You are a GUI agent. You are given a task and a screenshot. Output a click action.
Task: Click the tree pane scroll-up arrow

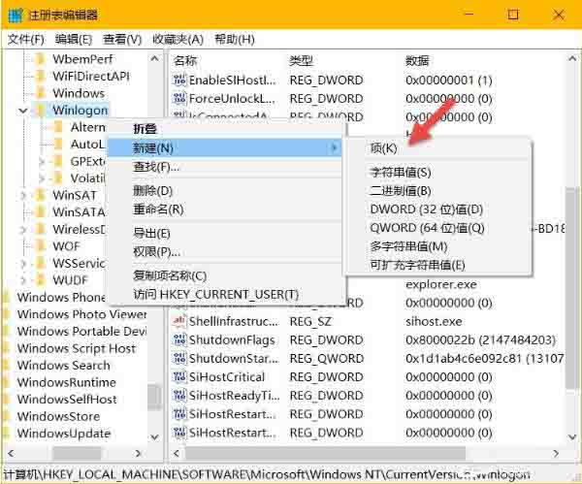point(154,58)
